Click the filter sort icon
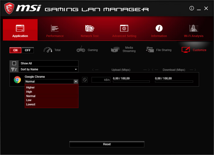This screenshot has height=155, width=214. 14,69
